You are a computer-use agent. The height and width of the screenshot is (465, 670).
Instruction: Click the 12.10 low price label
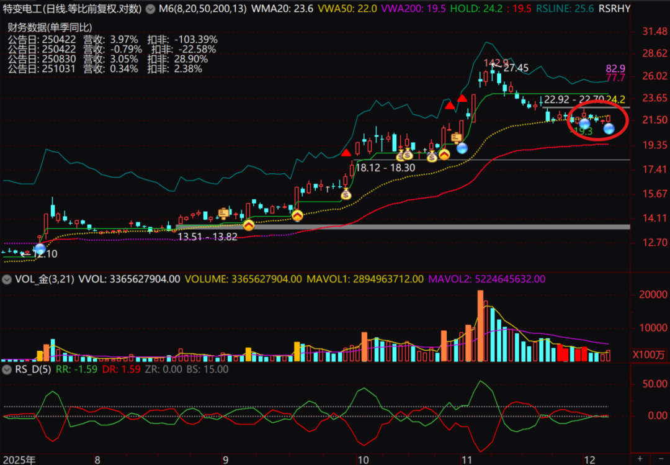[x=45, y=254]
